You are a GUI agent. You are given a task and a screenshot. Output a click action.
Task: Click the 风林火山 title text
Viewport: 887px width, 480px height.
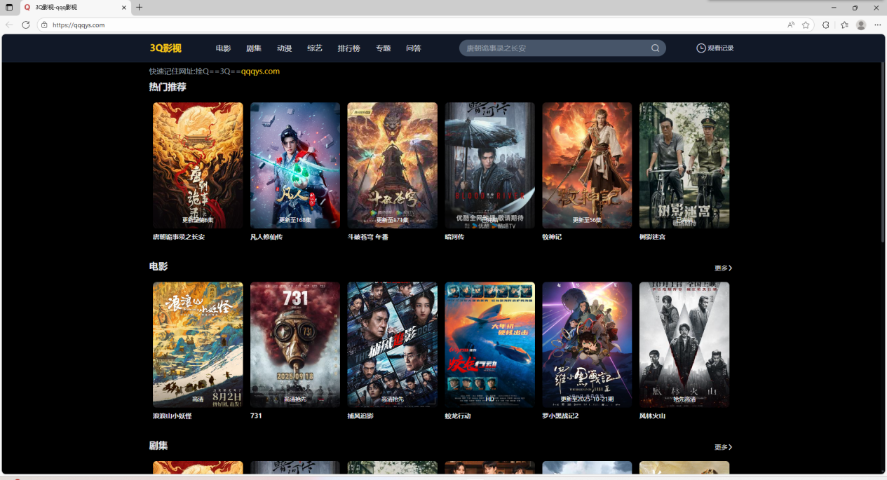(x=653, y=416)
